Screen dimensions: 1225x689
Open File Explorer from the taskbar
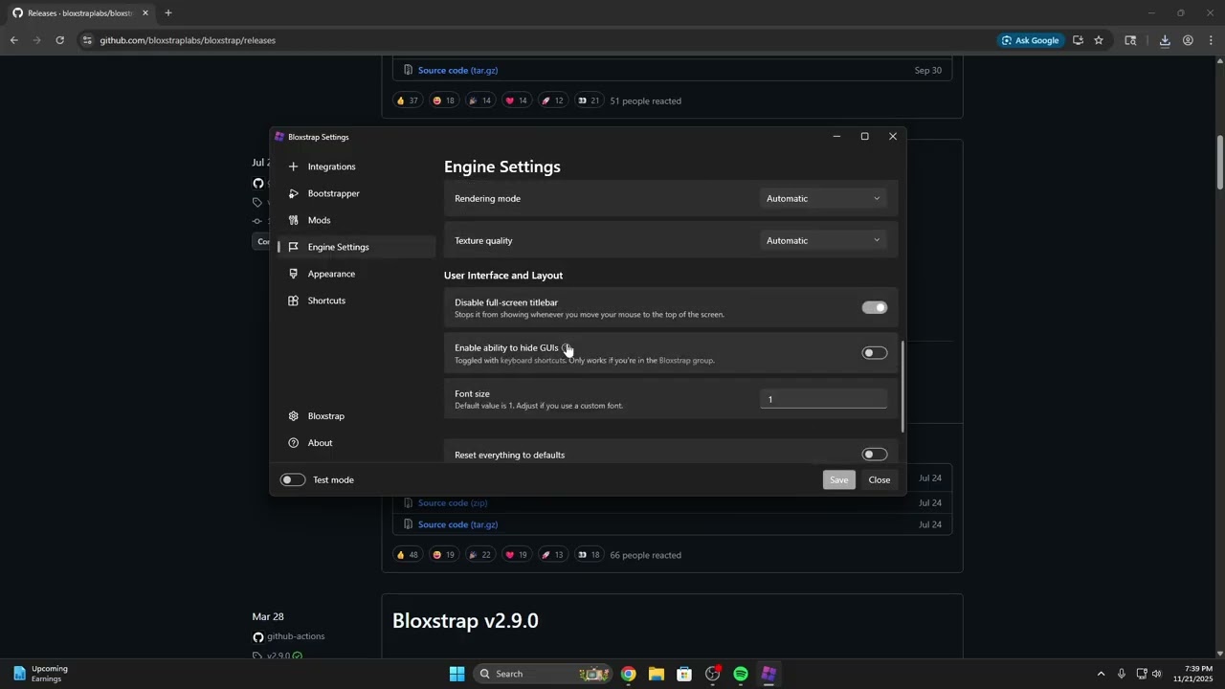(657, 674)
